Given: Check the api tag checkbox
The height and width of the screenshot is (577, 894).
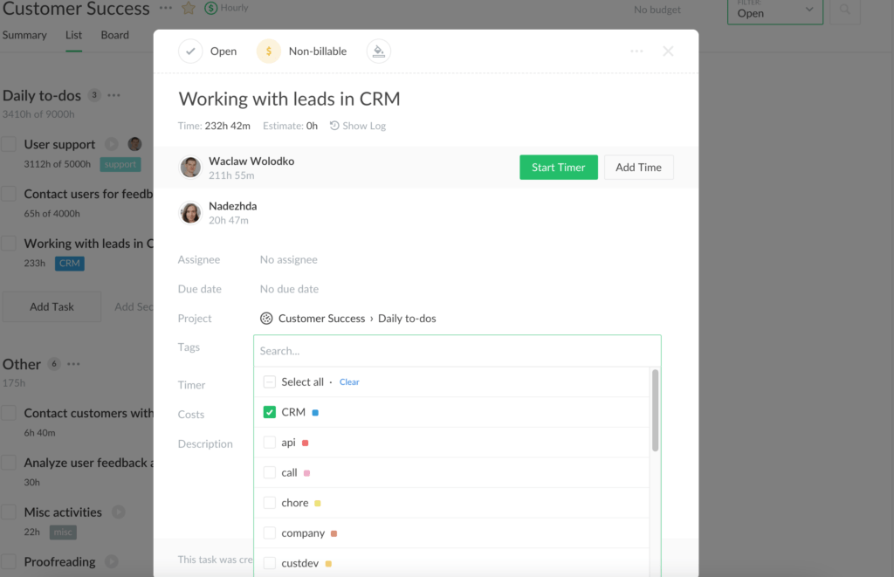Looking at the screenshot, I should [270, 442].
